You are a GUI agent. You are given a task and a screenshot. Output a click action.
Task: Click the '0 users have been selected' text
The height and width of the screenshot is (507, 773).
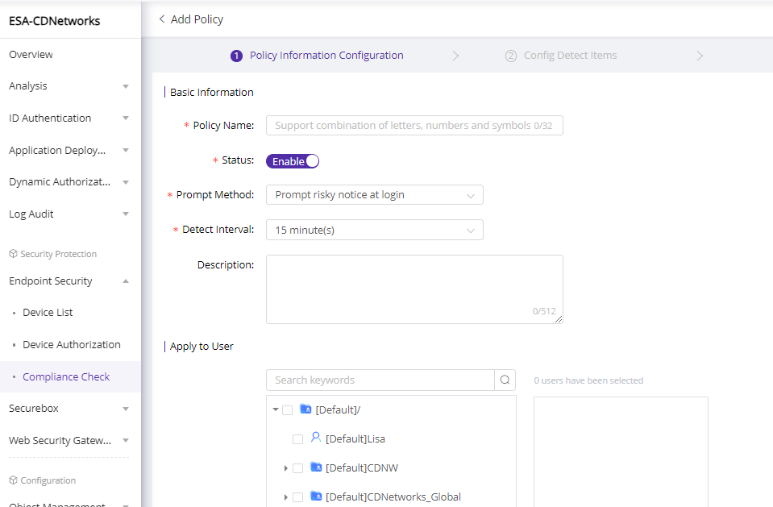tap(588, 380)
